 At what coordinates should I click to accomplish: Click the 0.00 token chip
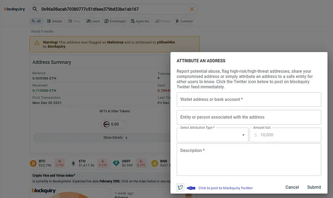(113, 124)
